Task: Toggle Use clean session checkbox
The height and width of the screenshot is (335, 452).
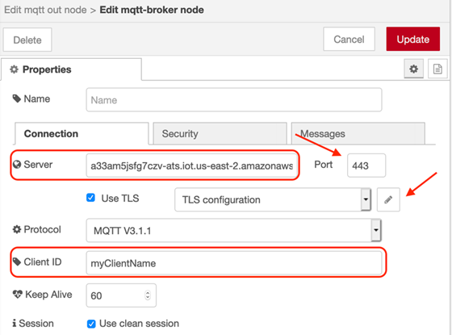Action: tap(91, 324)
